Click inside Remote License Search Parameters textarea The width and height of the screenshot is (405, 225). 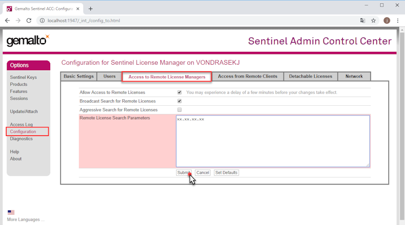[x=273, y=141]
